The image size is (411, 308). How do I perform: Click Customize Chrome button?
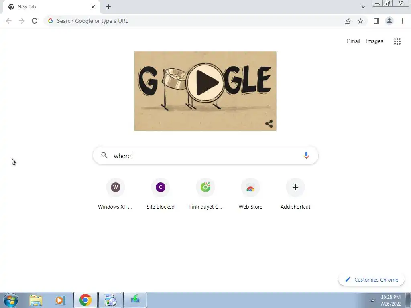click(371, 280)
